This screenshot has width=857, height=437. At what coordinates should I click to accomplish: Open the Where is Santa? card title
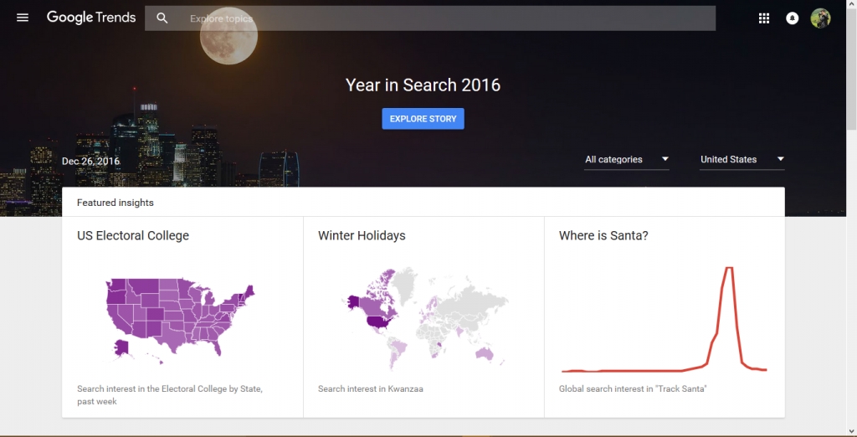tap(603, 236)
